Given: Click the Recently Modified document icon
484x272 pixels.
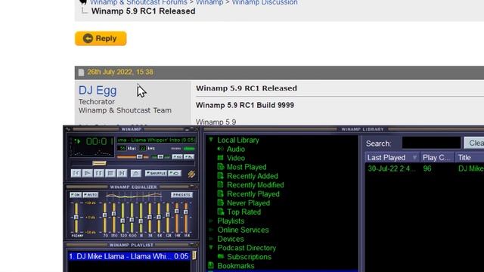Looking at the screenshot, I should 220,184.
